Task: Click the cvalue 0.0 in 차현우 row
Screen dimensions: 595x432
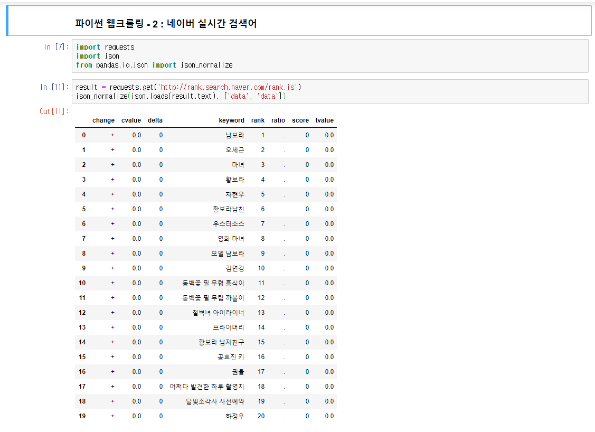Action: (137, 194)
